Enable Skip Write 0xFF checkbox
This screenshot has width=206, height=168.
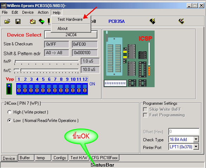[x=145, y=109]
